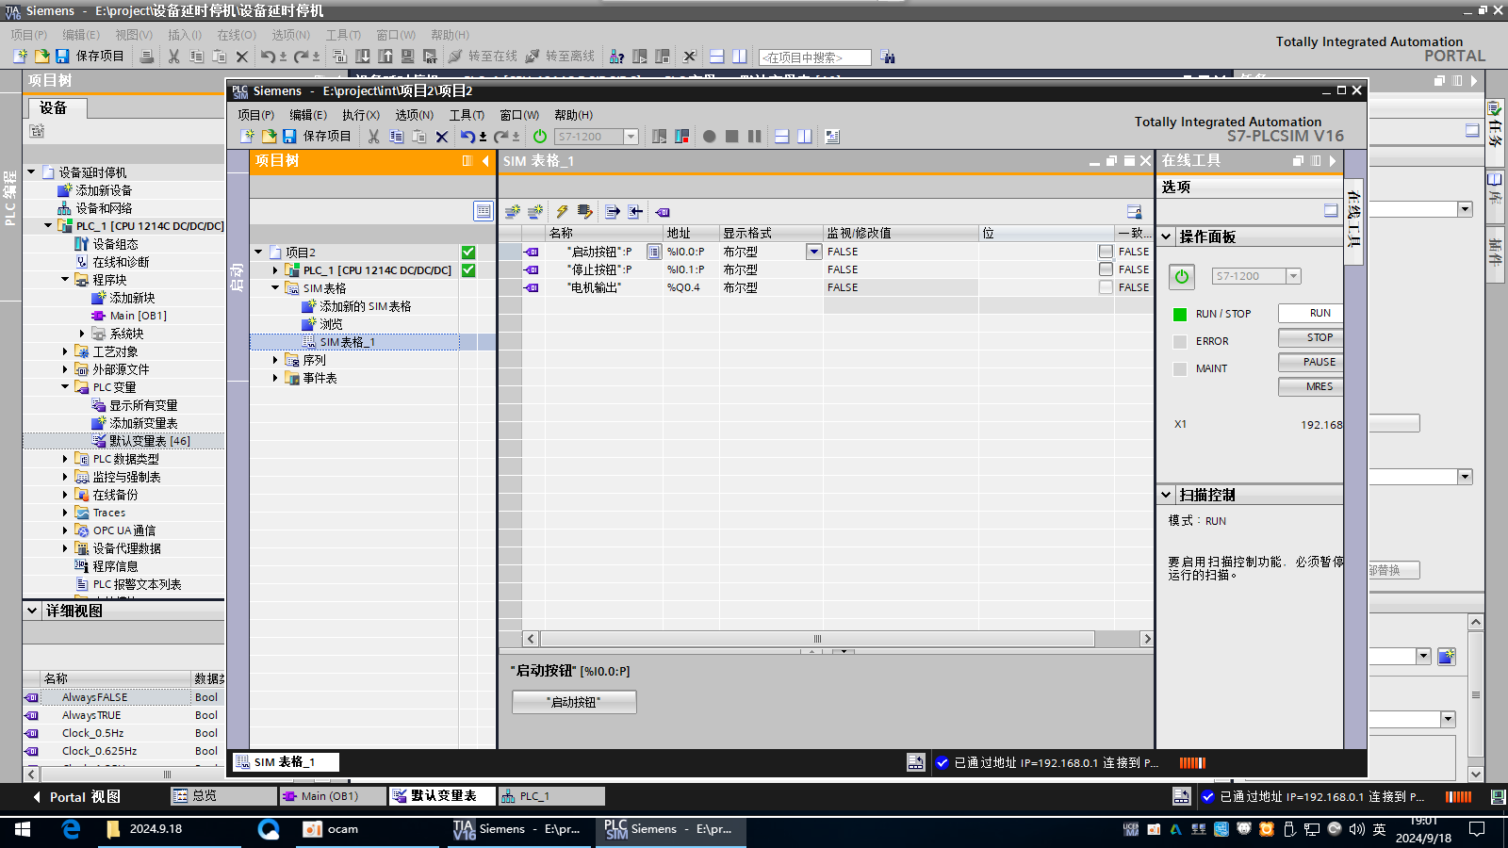Screen dimensions: 1508x848
Task: Expand 工艺对象 node in TIA project tree
Action: 65,351
